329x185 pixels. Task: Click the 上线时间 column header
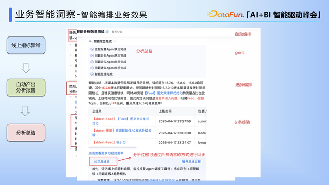(165, 111)
